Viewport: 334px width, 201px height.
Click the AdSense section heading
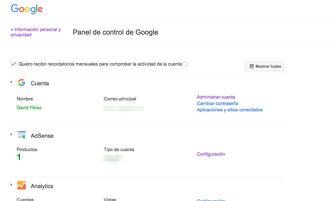coord(42,136)
